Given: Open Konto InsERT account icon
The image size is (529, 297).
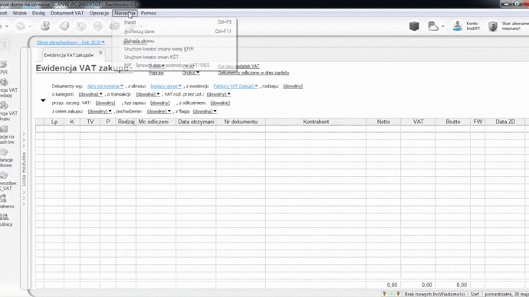Looking at the screenshot, I should coord(458,26).
